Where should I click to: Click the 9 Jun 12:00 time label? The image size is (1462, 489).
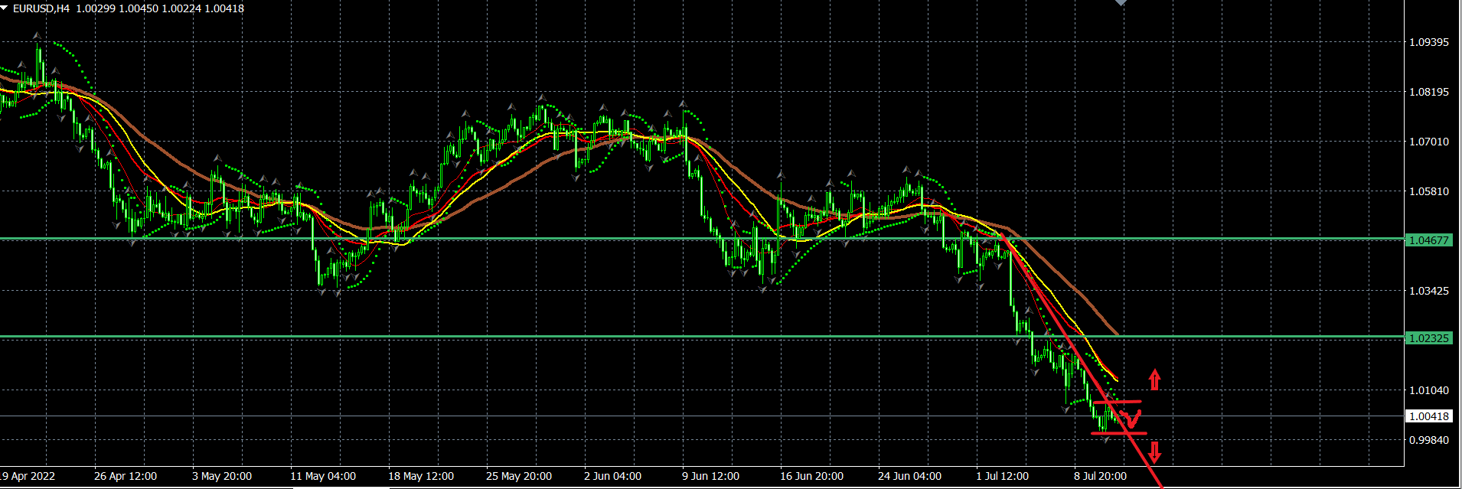click(x=710, y=476)
